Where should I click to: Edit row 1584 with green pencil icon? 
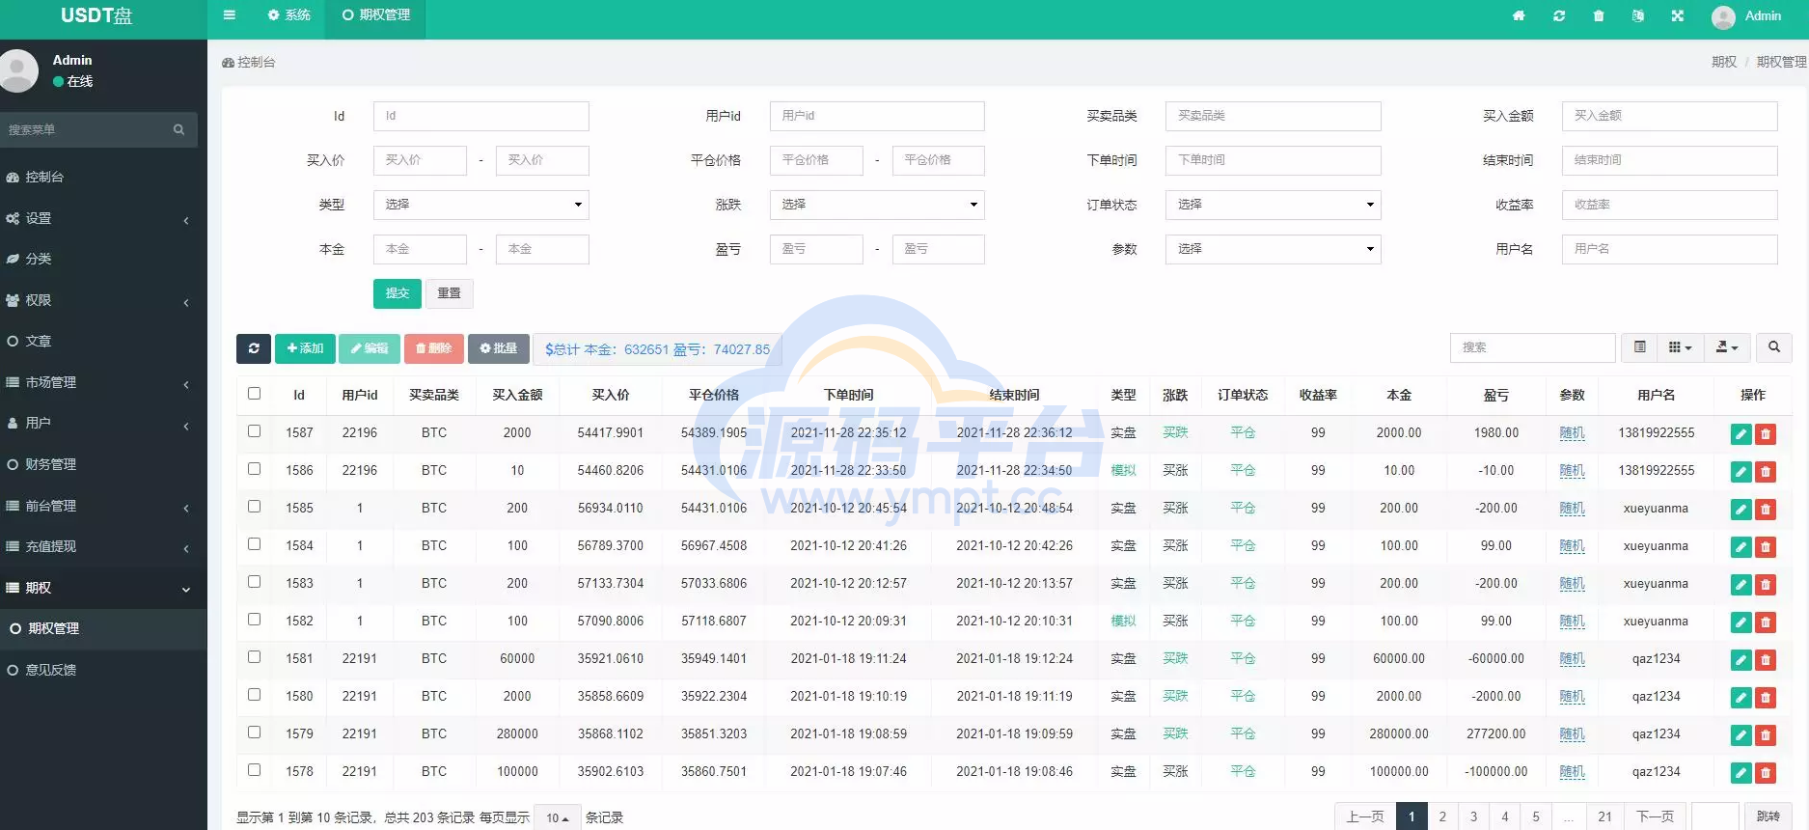click(1740, 547)
